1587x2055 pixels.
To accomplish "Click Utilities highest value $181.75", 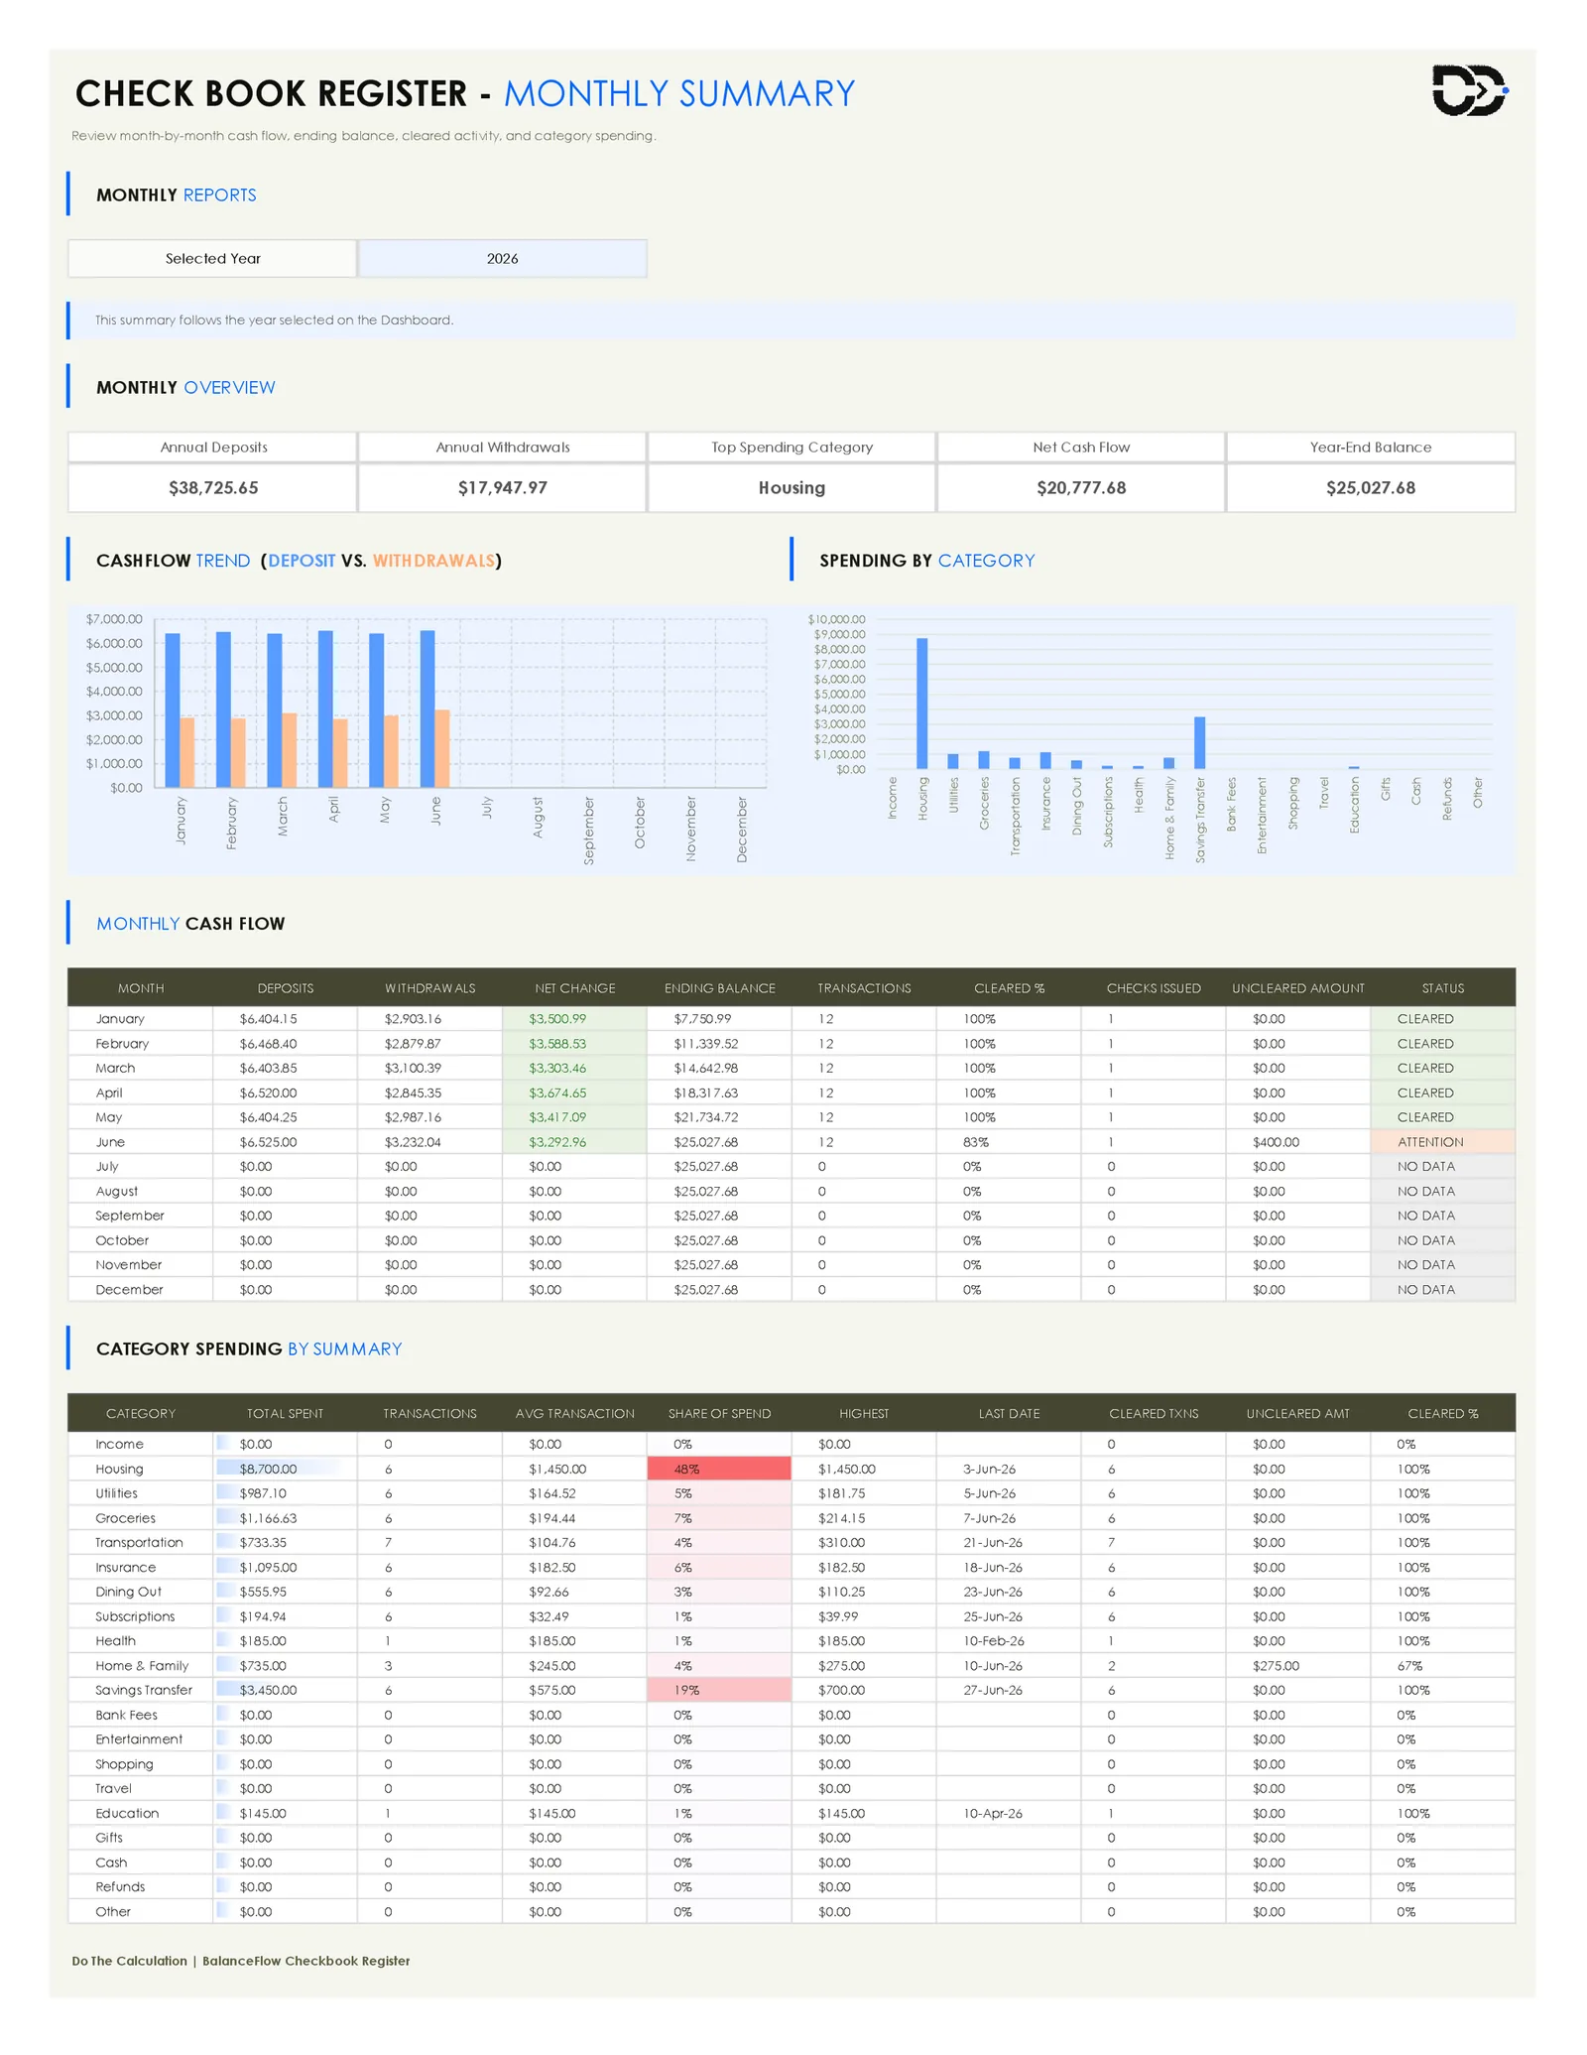I will coord(864,1492).
